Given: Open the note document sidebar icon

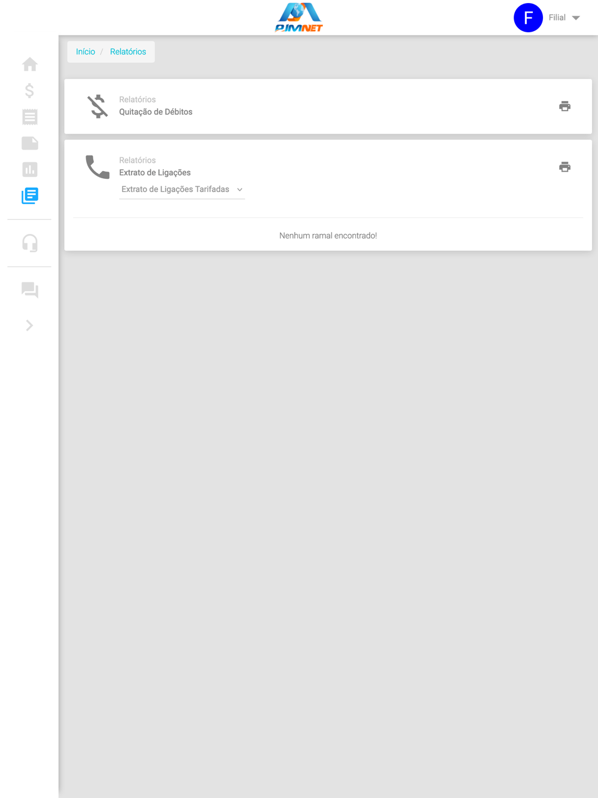Looking at the screenshot, I should tap(30, 143).
